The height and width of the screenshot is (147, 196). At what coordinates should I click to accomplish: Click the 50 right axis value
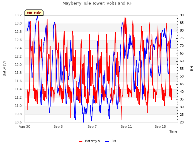click(182, 76)
